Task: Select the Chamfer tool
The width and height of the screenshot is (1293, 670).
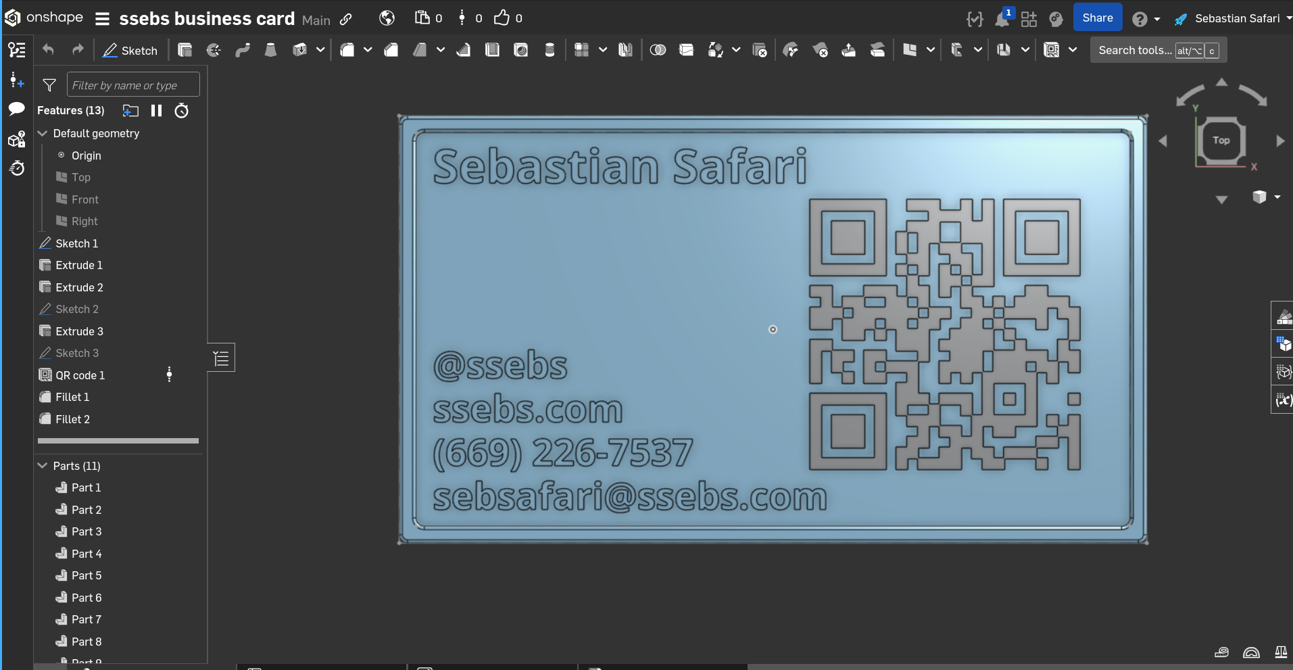Action: pos(391,50)
